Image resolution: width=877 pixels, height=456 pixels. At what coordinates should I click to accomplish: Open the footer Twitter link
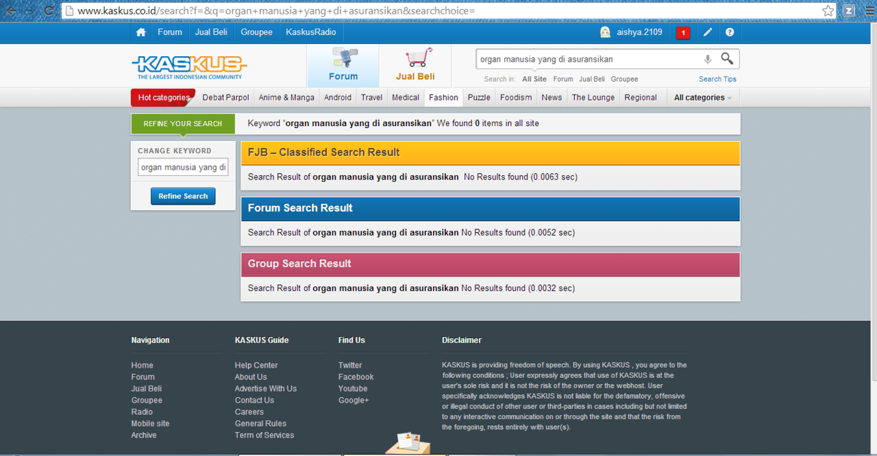[x=350, y=366]
